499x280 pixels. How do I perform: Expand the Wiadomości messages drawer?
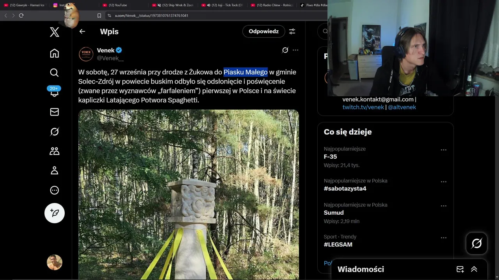[474, 269]
